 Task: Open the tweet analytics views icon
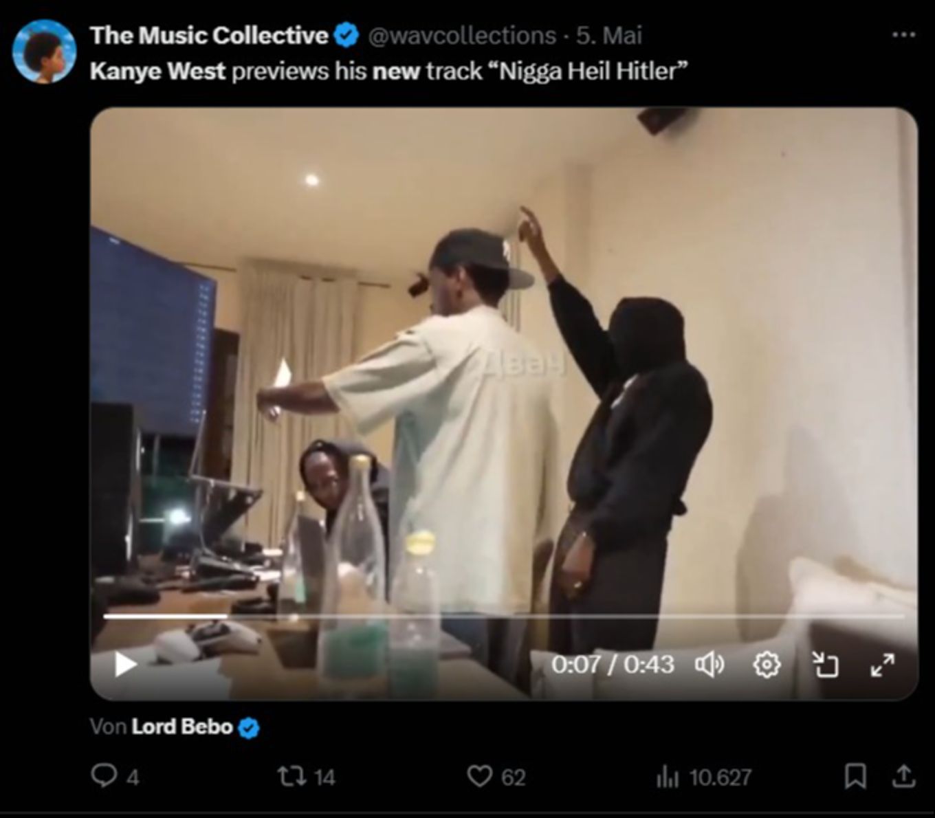(x=669, y=777)
